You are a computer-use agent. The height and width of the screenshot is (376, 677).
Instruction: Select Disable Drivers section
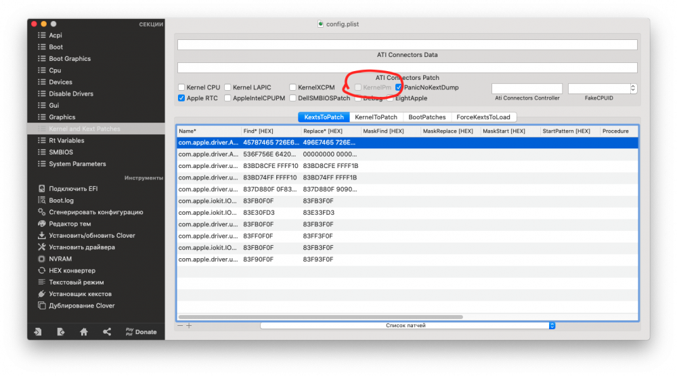pyautogui.click(x=71, y=93)
